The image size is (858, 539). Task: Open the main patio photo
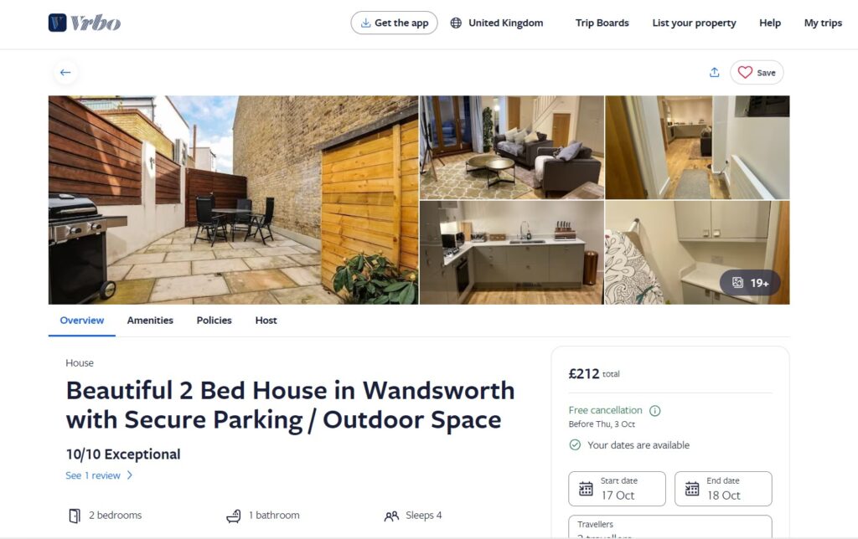coord(233,200)
